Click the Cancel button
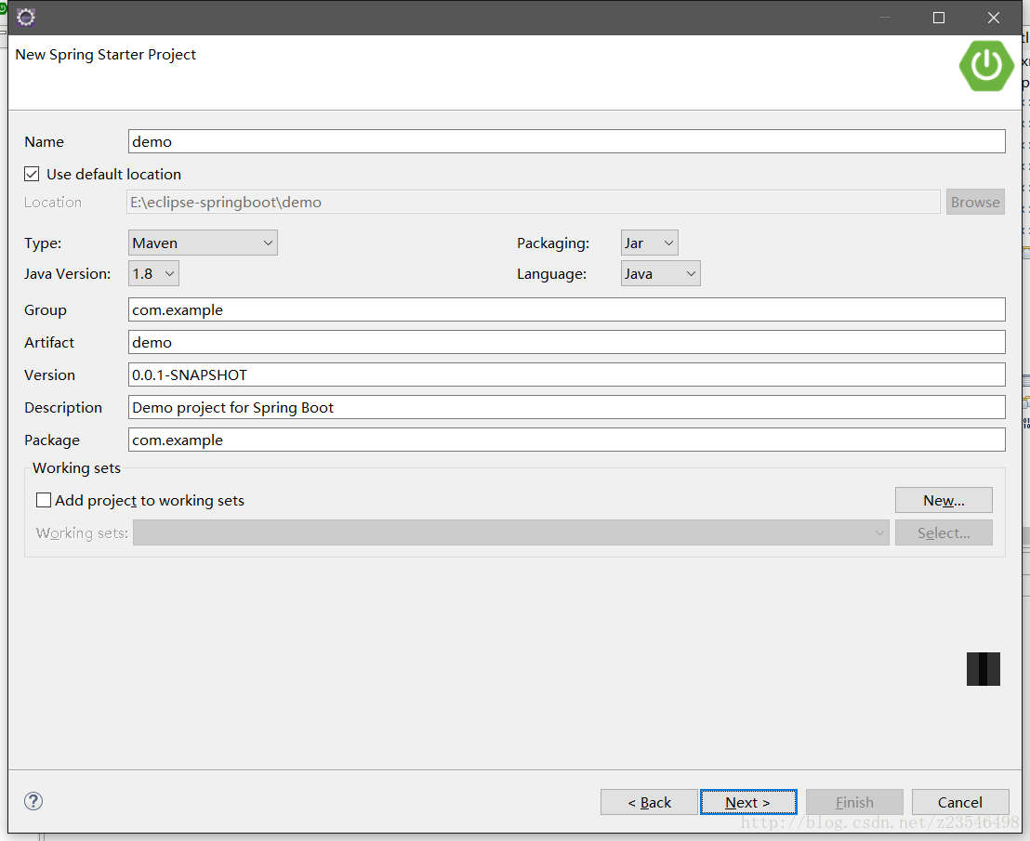 tap(960, 802)
